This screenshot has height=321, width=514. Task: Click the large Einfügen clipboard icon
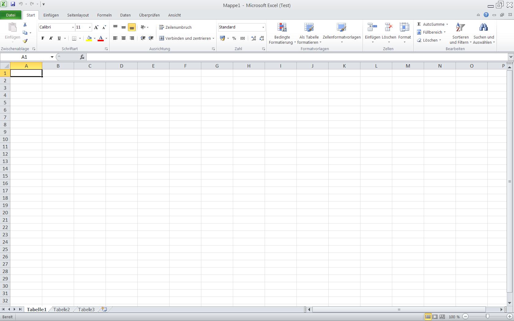point(12,28)
